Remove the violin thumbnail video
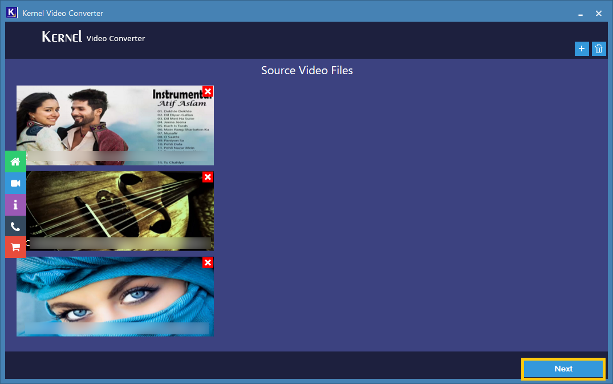The width and height of the screenshot is (613, 384). (208, 177)
